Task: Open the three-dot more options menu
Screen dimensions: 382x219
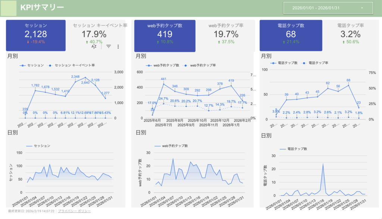Action: coord(118,46)
